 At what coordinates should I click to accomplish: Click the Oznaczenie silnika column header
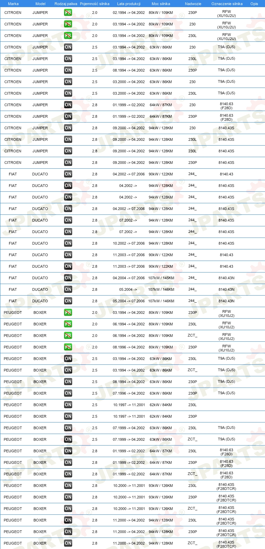(227, 4)
